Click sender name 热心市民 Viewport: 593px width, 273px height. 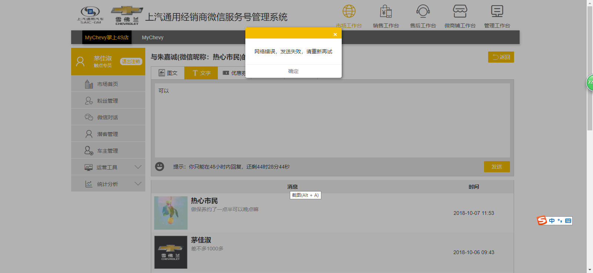204,201
